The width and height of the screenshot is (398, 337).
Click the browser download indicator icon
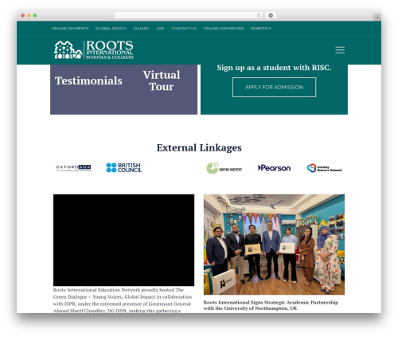click(271, 16)
